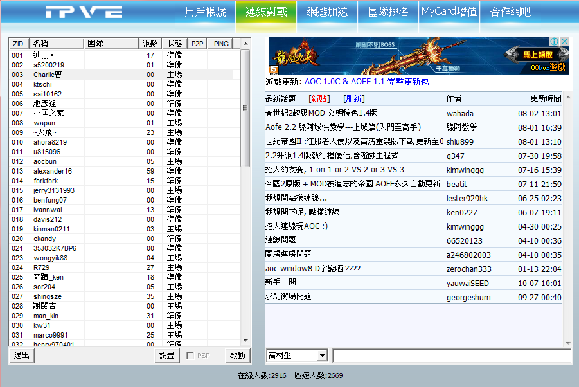Image resolution: width=579 pixels, height=387 pixels.
Task: Click the 馬上領取 button in the ad
Action: [x=537, y=55]
